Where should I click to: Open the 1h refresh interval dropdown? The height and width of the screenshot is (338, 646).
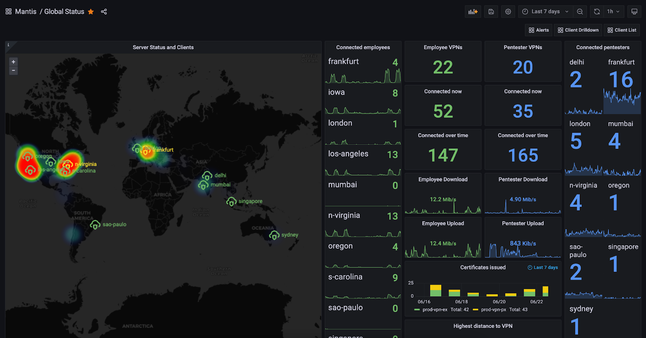point(613,12)
